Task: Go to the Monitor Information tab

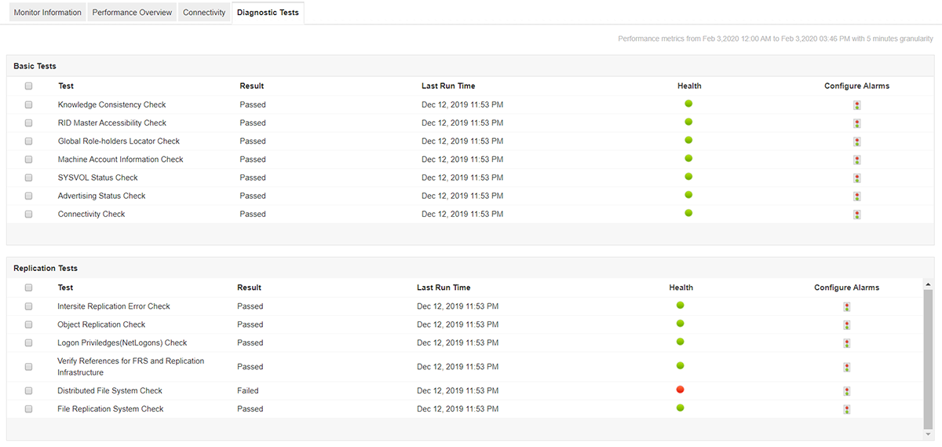Action: pyautogui.click(x=47, y=13)
